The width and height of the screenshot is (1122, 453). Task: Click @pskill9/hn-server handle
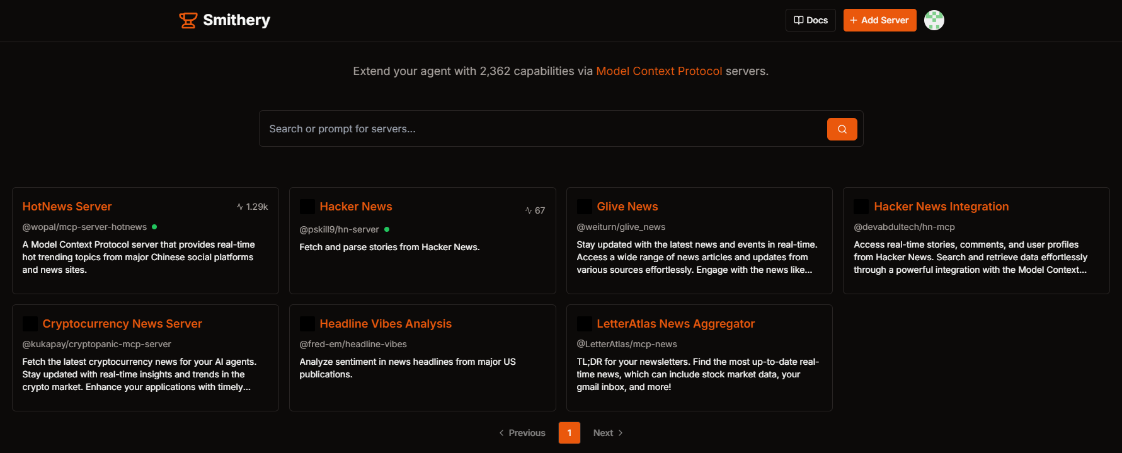[x=339, y=229]
